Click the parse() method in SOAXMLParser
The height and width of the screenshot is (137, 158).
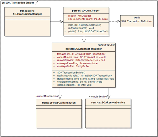pyautogui.click(x=88, y=31)
